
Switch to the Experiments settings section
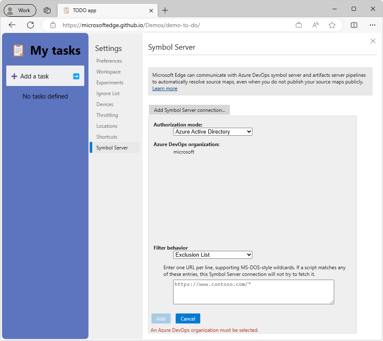(x=110, y=82)
